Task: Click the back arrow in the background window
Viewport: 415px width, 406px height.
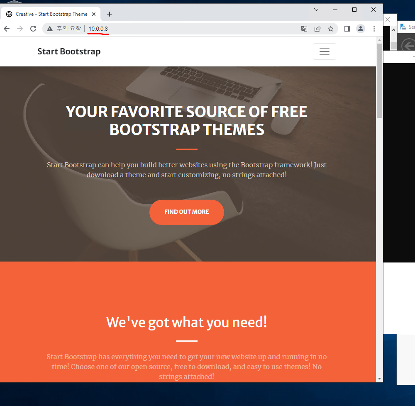Action: (x=408, y=46)
